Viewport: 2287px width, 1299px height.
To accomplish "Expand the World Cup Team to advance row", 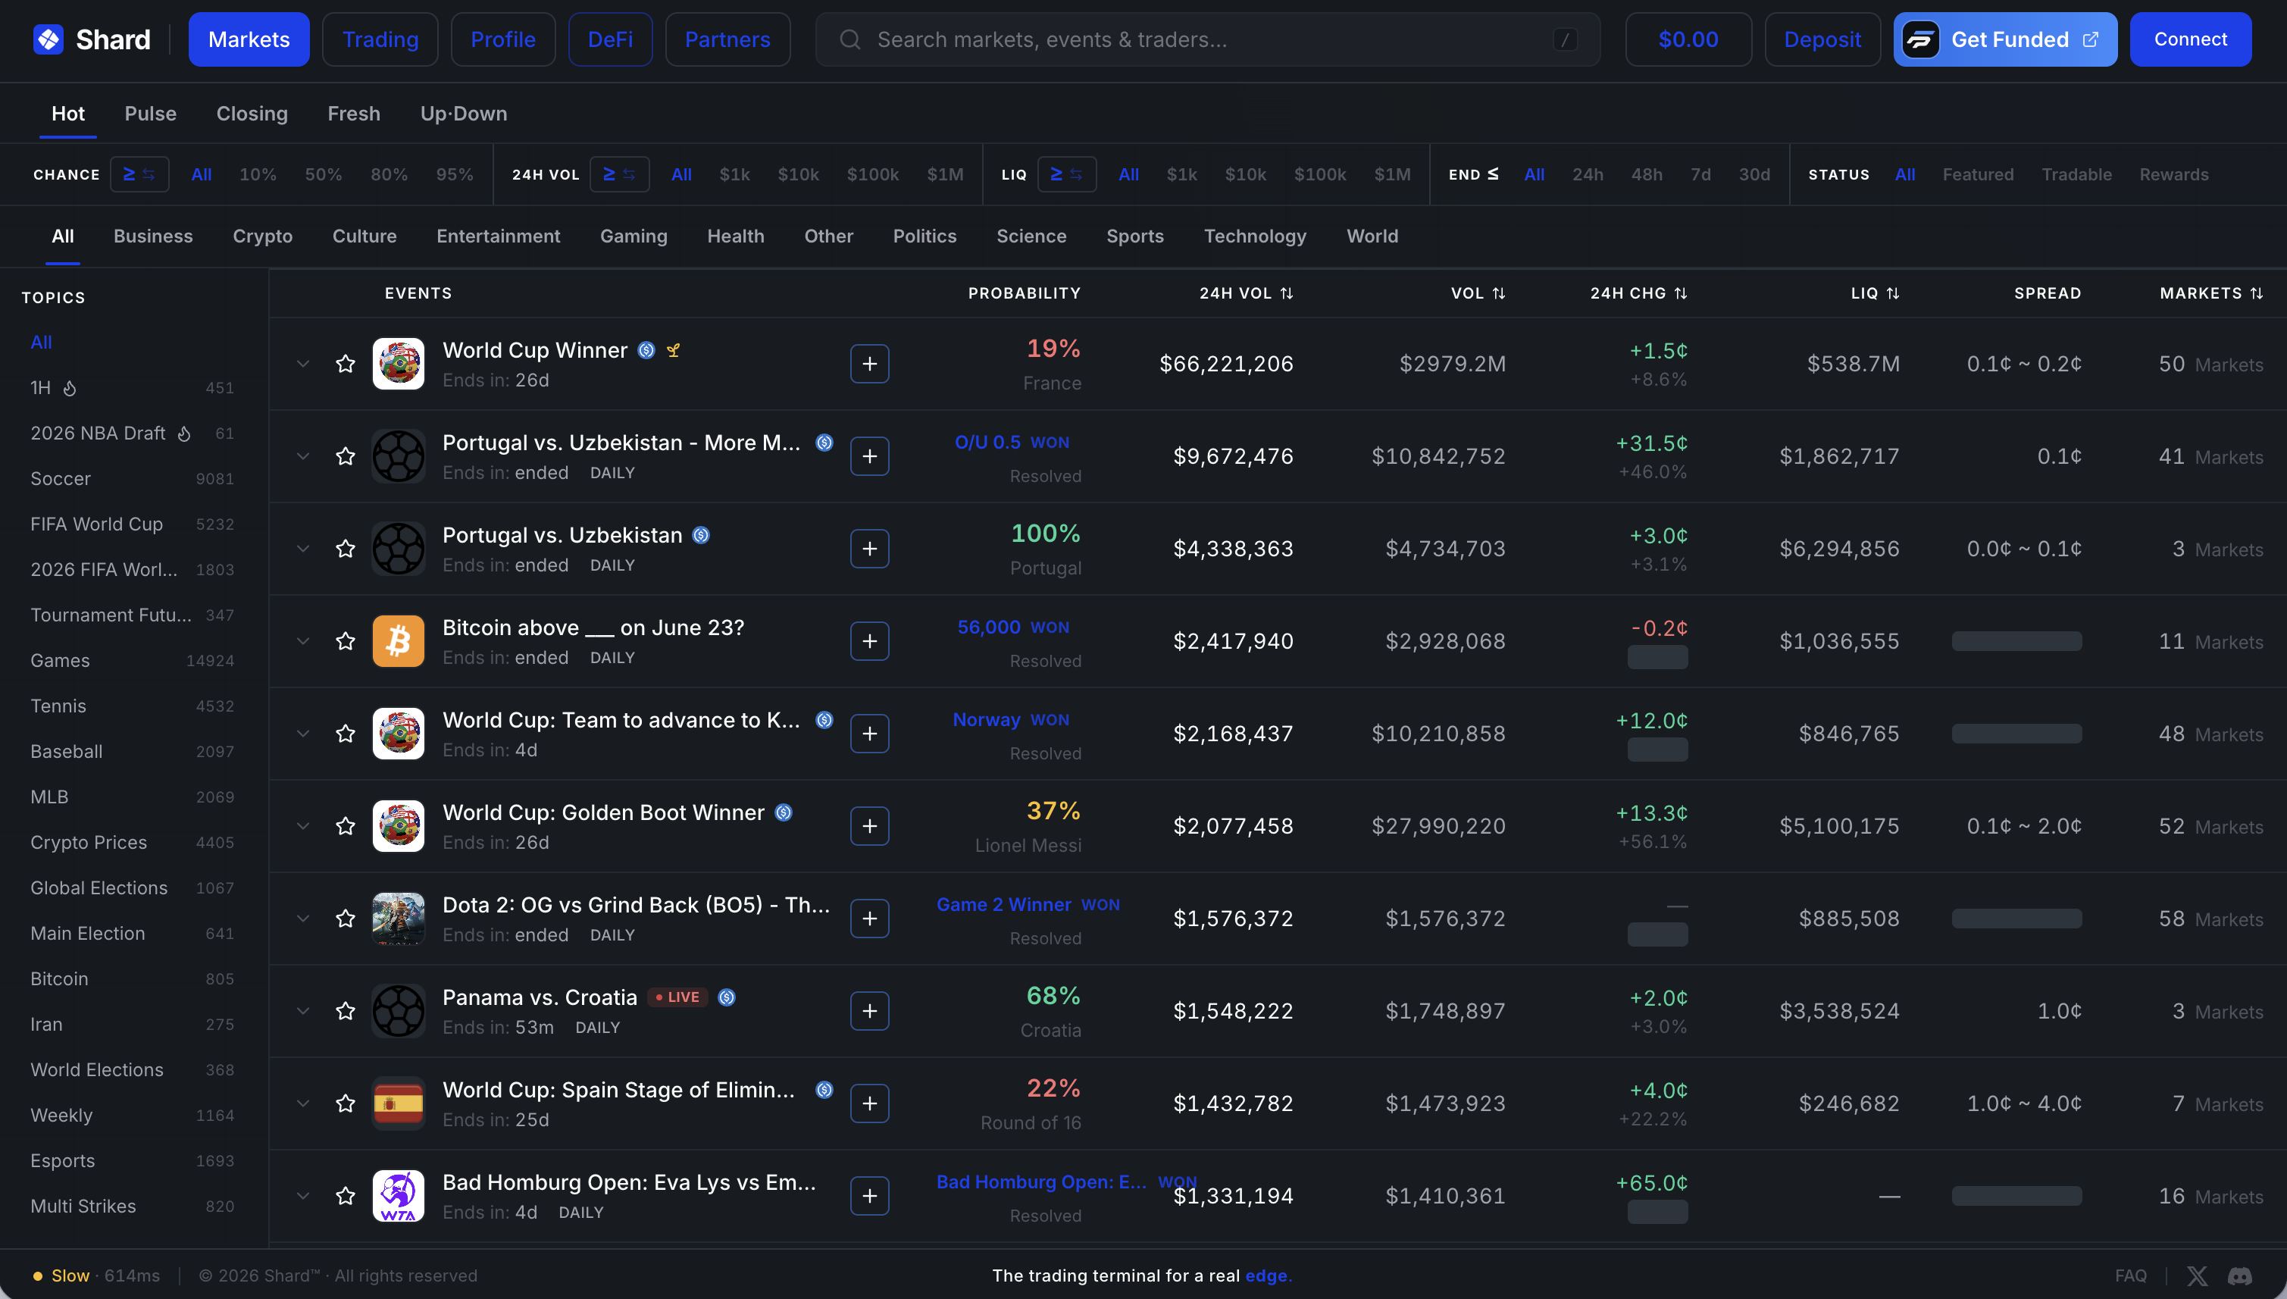I will (x=303, y=734).
